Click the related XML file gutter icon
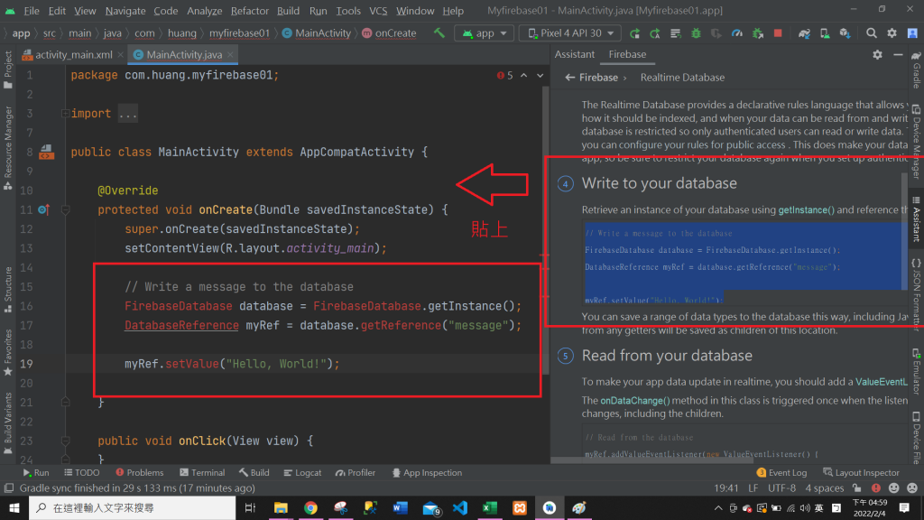 pyautogui.click(x=47, y=153)
